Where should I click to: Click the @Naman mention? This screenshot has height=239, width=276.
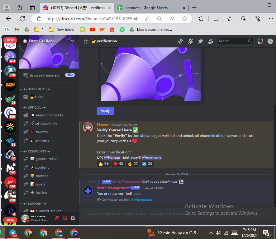(x=112, y=157)
